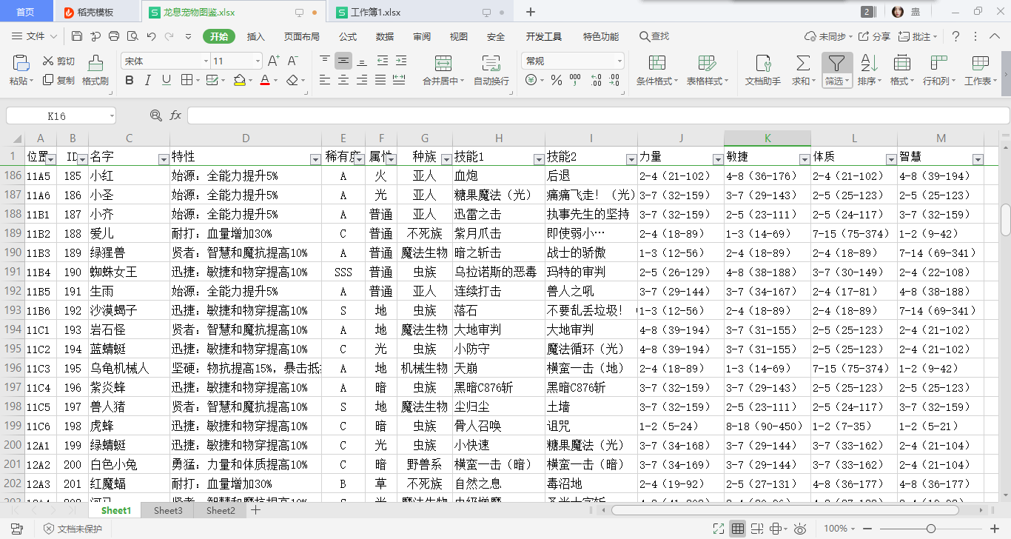The height and width of the screenshot is (539, 1011).
Task: Click the Save icon in quick access toolbar
Action: coord(77,36)
